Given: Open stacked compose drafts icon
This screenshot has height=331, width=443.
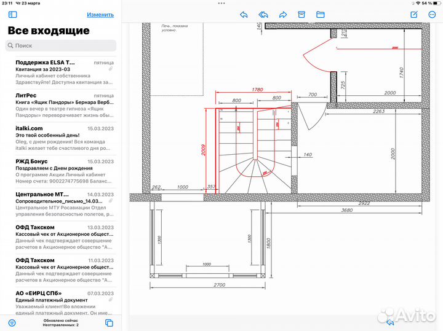Looking at the screenshot, I should pyautogui.click(x=110, y=323).
